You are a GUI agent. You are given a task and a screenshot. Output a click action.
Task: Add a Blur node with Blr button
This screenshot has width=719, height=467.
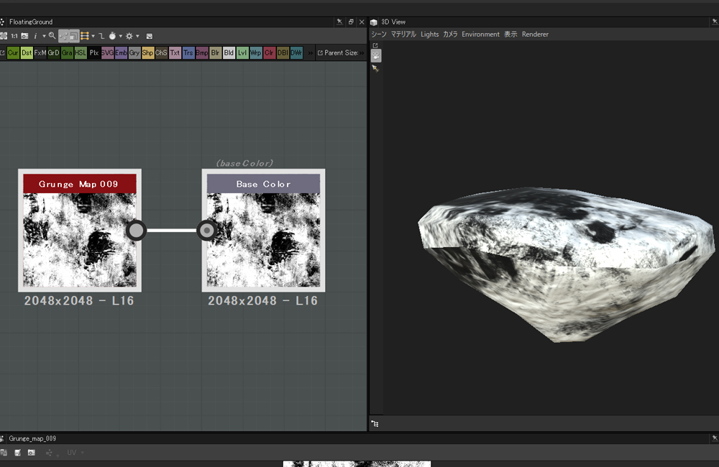tap(215, 52)
